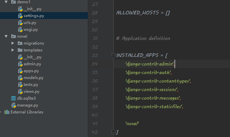This screenshot has height=137, width=230.
Task: Collapse the novel folder tree node
Action: point(6,36)
